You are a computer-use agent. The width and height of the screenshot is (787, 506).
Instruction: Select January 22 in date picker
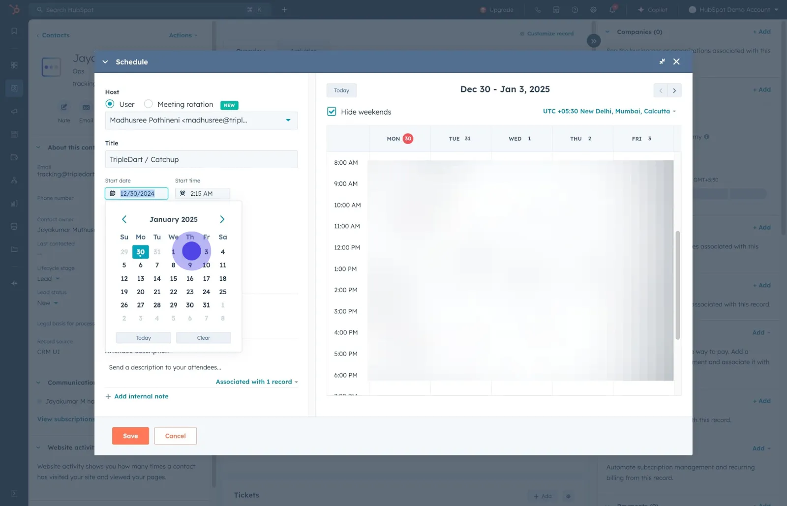[174, 292]
